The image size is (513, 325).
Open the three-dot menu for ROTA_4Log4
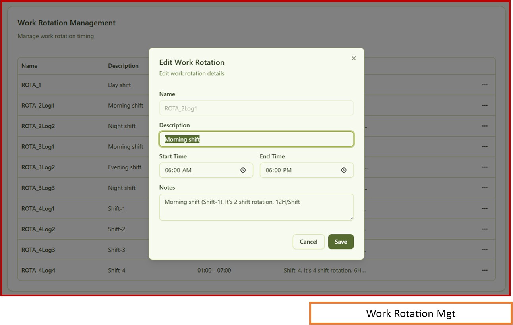pyautogui.click(x=484, y=270)
